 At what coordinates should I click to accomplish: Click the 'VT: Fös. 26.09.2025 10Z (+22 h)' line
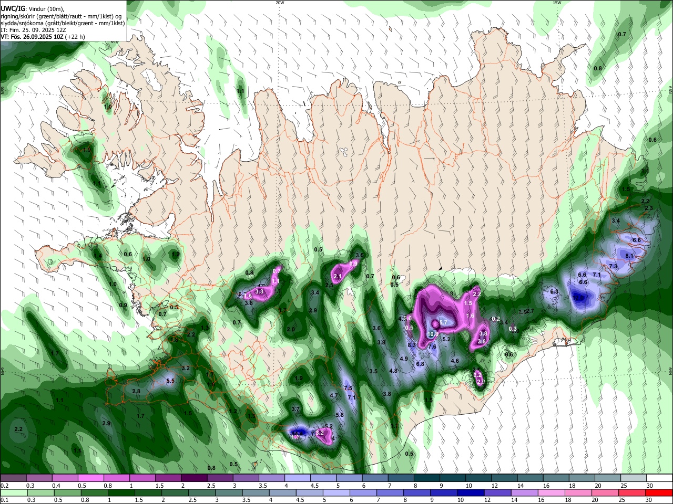coord(43,37)
